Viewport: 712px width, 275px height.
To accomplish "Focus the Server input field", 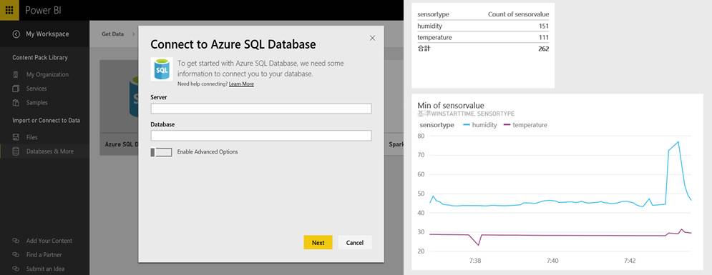I will coord(261,109).
